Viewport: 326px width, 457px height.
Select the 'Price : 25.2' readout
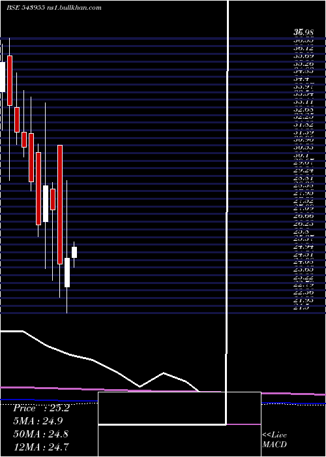pyautogui.click(x=41, y=408)
